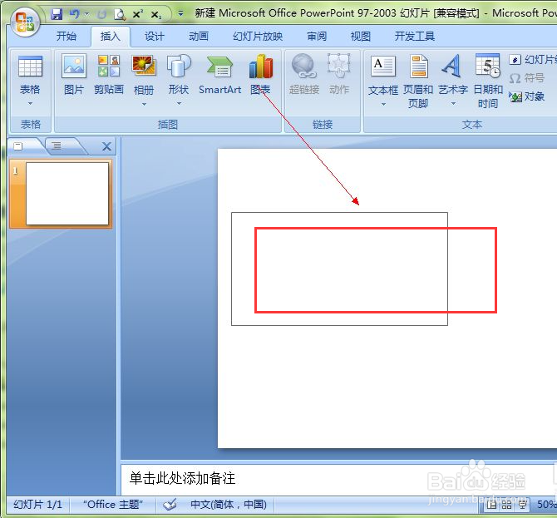
Task: Expand the 形状 dropdown arrow
Action: (179, 104)
